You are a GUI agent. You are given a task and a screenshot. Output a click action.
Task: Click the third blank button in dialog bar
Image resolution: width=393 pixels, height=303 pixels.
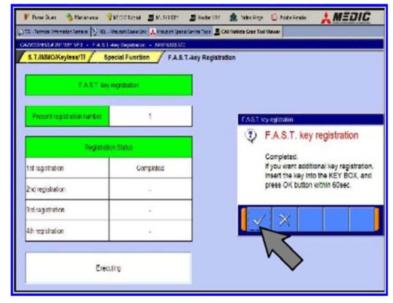pos(311,220)
